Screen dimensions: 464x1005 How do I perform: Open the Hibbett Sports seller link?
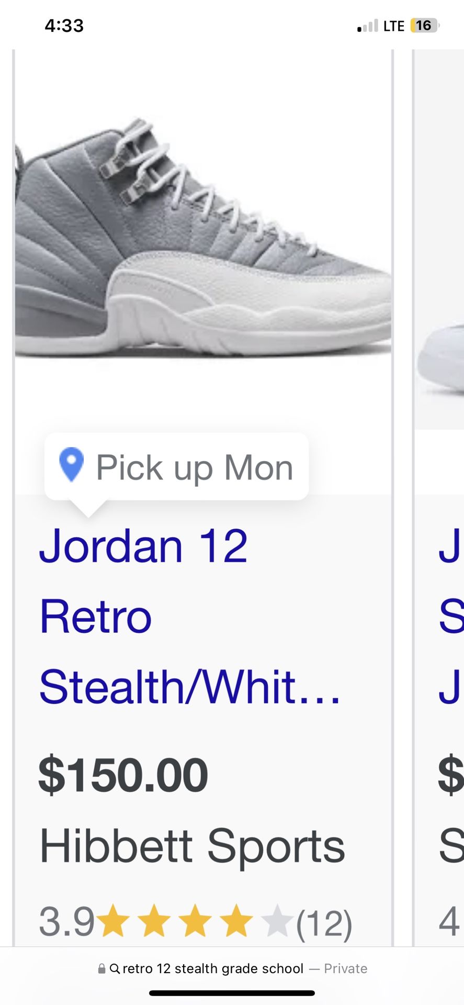click(x=193, y=846)
